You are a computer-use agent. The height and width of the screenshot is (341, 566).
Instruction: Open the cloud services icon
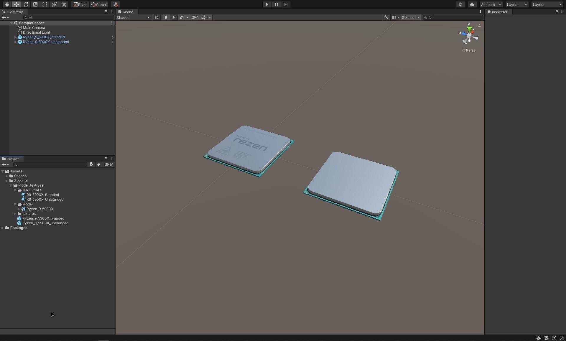[472, 4]
